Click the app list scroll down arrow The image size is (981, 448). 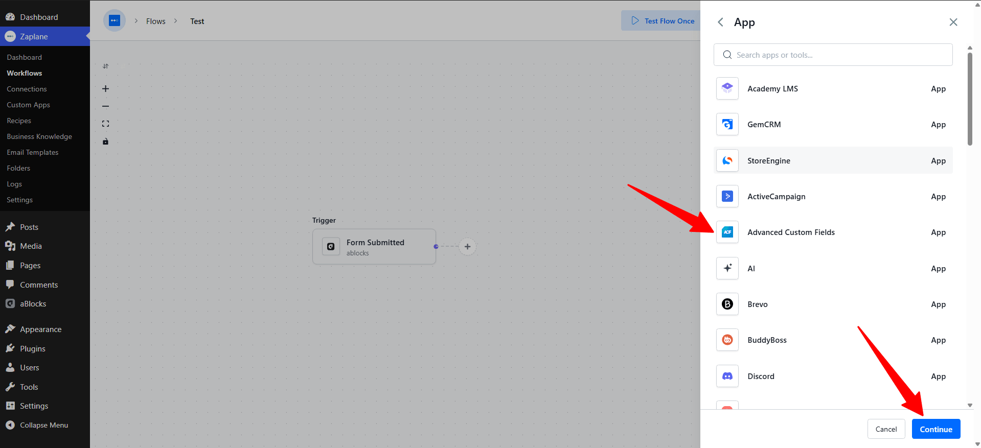coord(970,406)
